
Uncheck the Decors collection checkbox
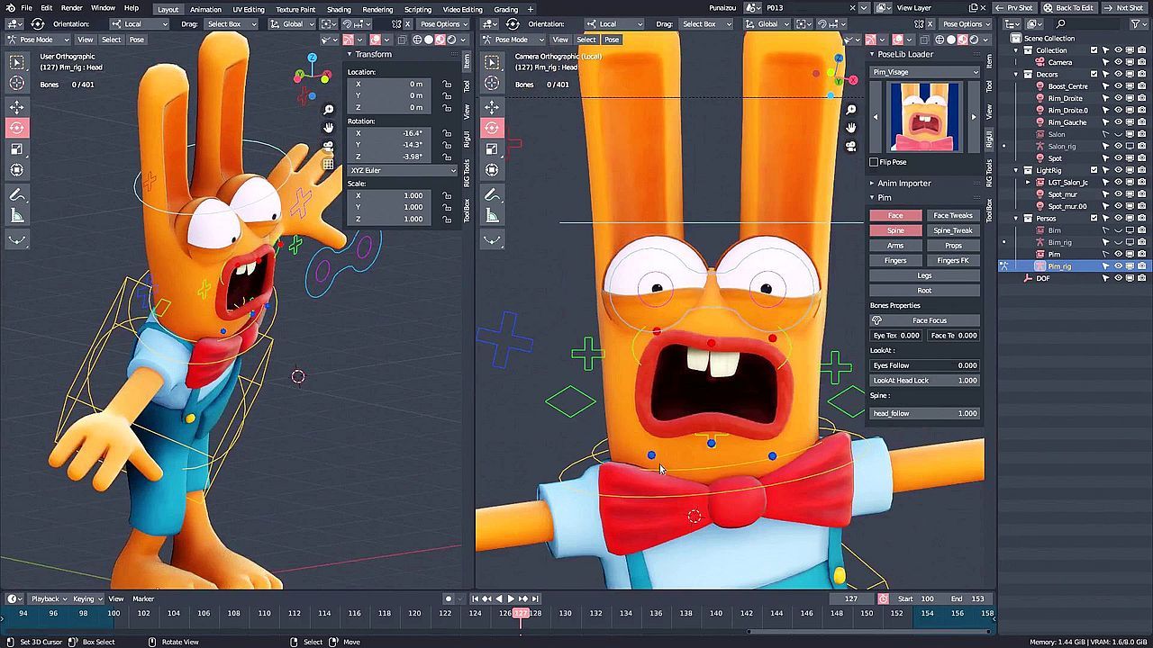pos(1094,74)
